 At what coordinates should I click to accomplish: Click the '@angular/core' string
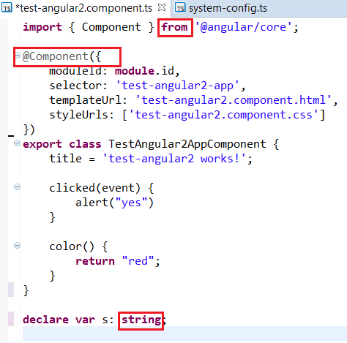pos(243,27)
